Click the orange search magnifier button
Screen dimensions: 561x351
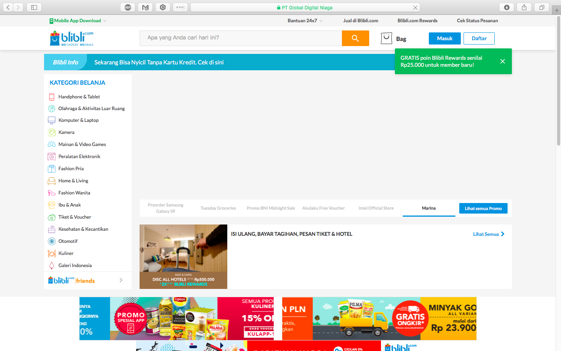[355, 38]
